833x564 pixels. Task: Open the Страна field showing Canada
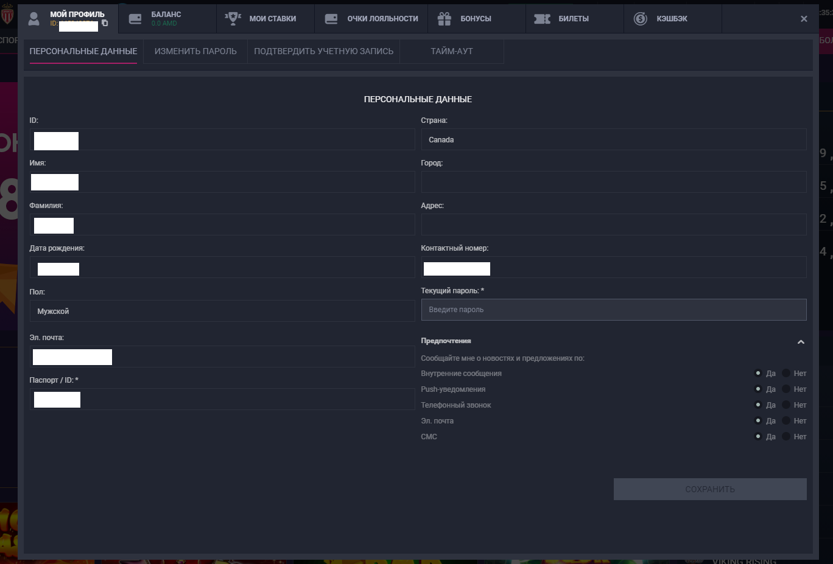pos(614,139)
